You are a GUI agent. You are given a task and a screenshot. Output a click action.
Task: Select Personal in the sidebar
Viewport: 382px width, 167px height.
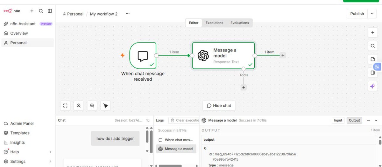point(28,43)
